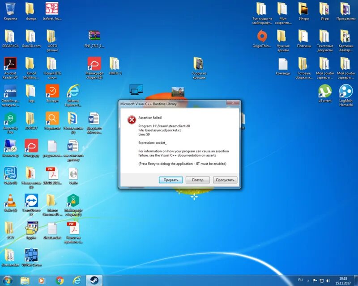The image size is (358, 286).
Task: Select the Документ Microsoft Word file
Action: pos(94,123)
